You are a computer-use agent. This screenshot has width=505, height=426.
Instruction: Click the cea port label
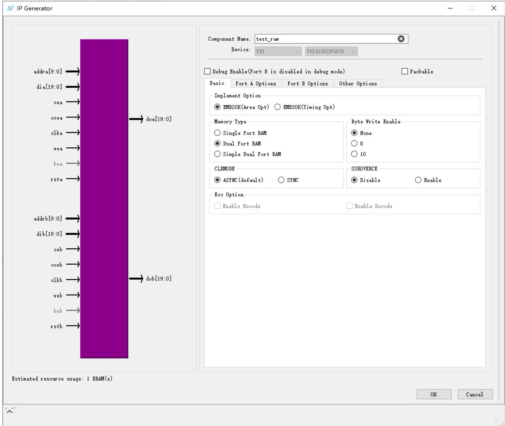tap(58, 103)
